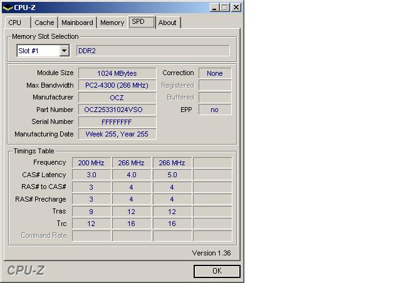The image size is (401, 283).
Task: Click the OCZ25331024VSO part number
Action: tap(117, 110)
